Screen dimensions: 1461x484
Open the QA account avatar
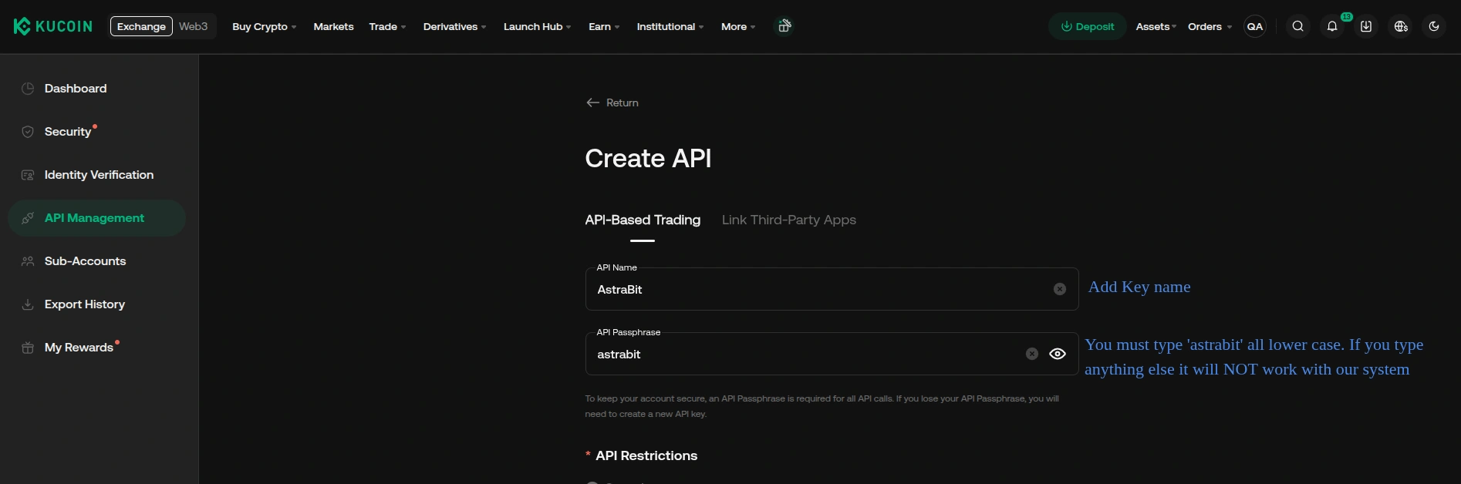pyautogui.click(x=1255, y=26)
